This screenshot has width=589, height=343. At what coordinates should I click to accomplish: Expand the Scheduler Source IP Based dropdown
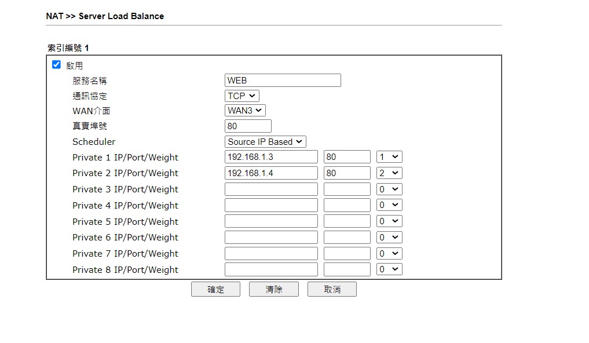tap(265, 141)
